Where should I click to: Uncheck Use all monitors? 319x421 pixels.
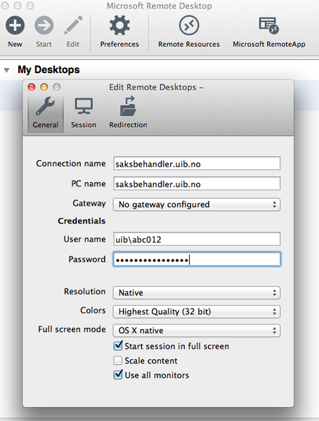pyautogui.click(x=118, y=375)
